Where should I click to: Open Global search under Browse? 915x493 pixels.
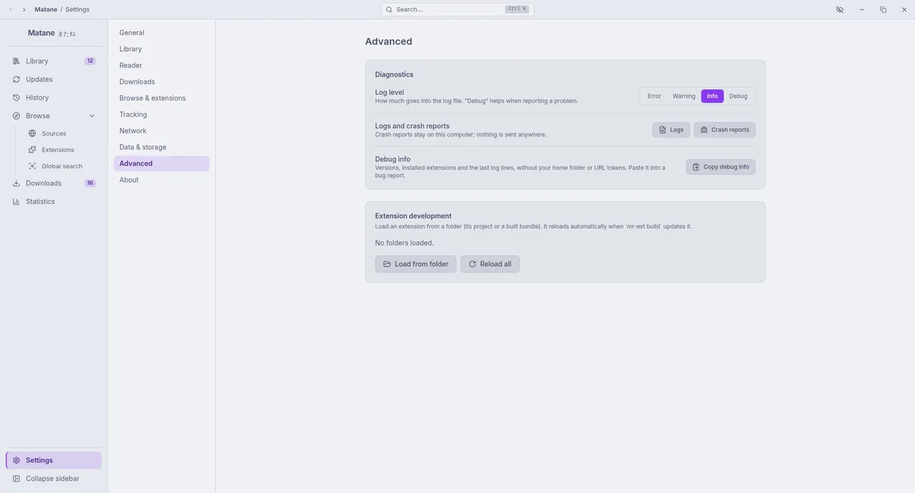(61, 166)
